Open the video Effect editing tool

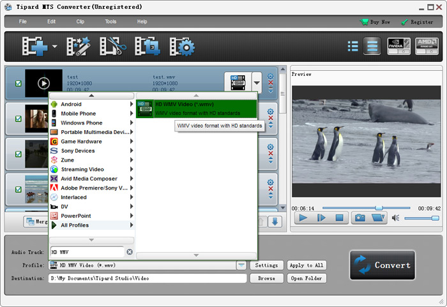click(79, 46)
